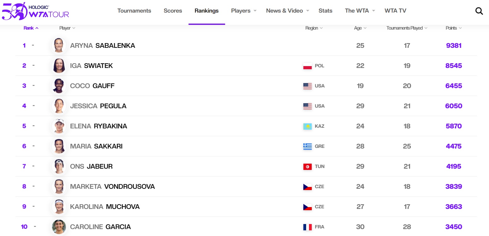Viewport: 489px width, 236px height.
Task: Go to WTA TV section
Action: tap(395, 11)
